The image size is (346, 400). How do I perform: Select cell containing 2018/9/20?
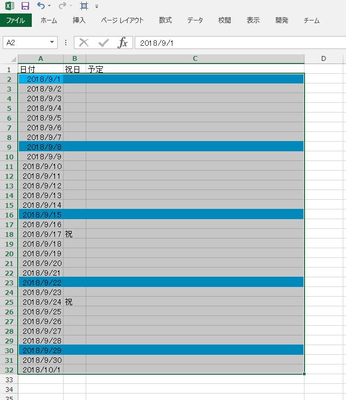tap(41, 263)
